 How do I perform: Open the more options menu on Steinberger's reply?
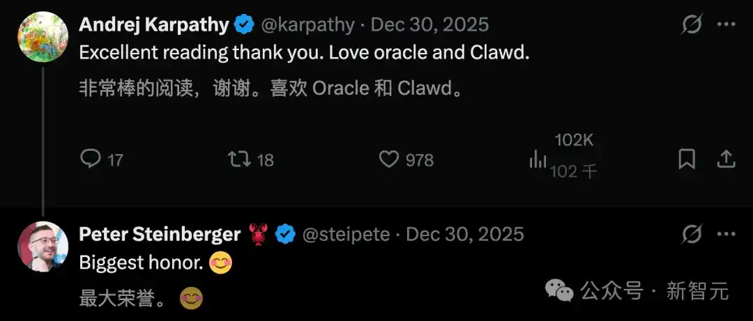(x=726, y=234)
